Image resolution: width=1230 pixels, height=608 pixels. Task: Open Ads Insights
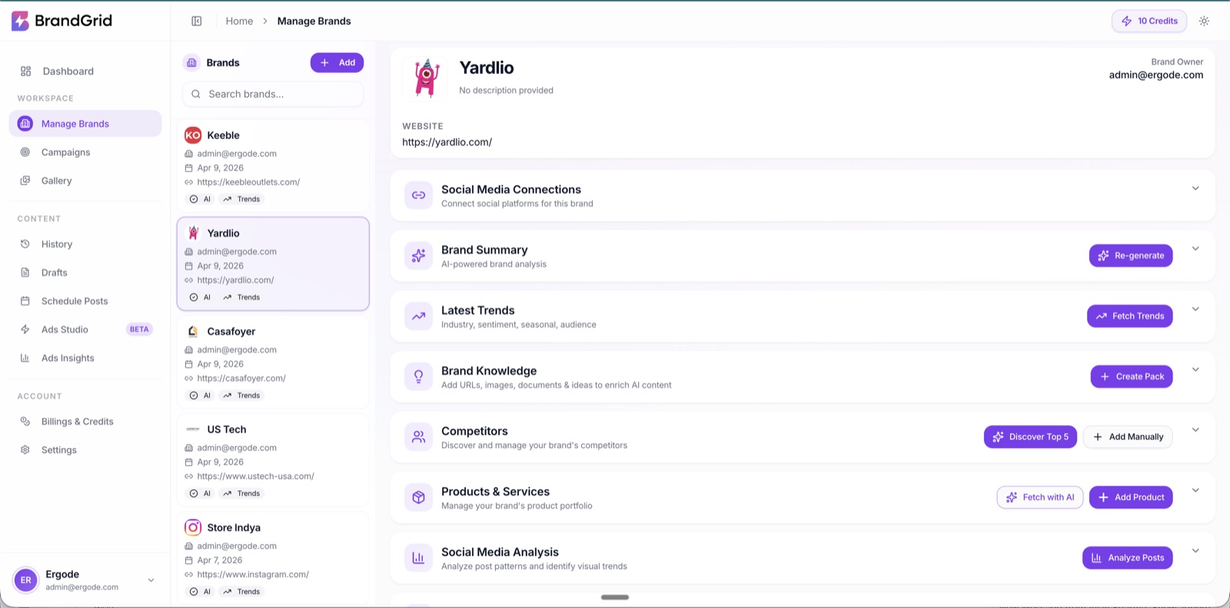(x=85, y=358)
